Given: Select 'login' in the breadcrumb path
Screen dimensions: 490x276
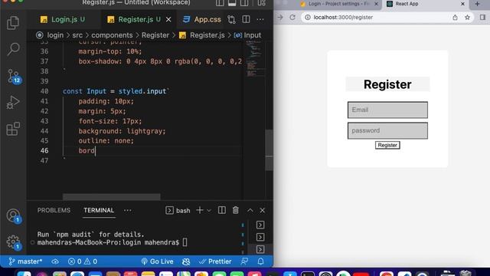Looking at the screenshot, I should click(x=55, y=35).
